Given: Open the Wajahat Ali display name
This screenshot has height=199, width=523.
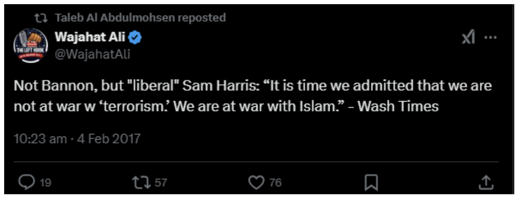Looking at the screenshot, I should (x=90, y=37).
